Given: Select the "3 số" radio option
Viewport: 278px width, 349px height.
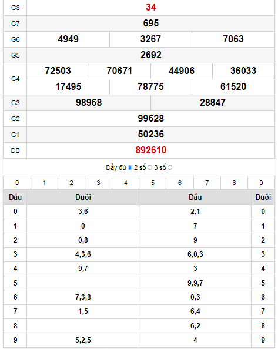Looking at the screenshot, I should pyautogui.click(x=170, y=167).
